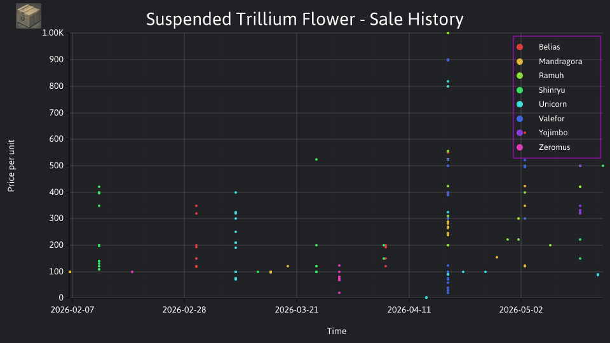This screenshot has width=610, height=343.
Task: Click the wooden crate item icon
Action: pyautogui.click(x=29, y=16)
